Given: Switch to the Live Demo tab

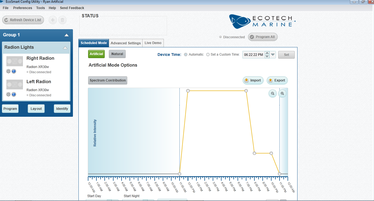Looking at the screenshot, I should coord(153,43).
